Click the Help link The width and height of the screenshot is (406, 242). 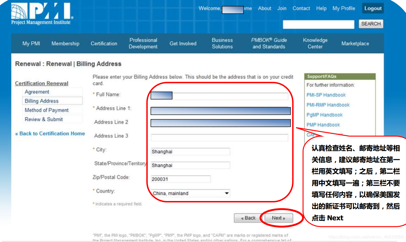click(321, 8)
